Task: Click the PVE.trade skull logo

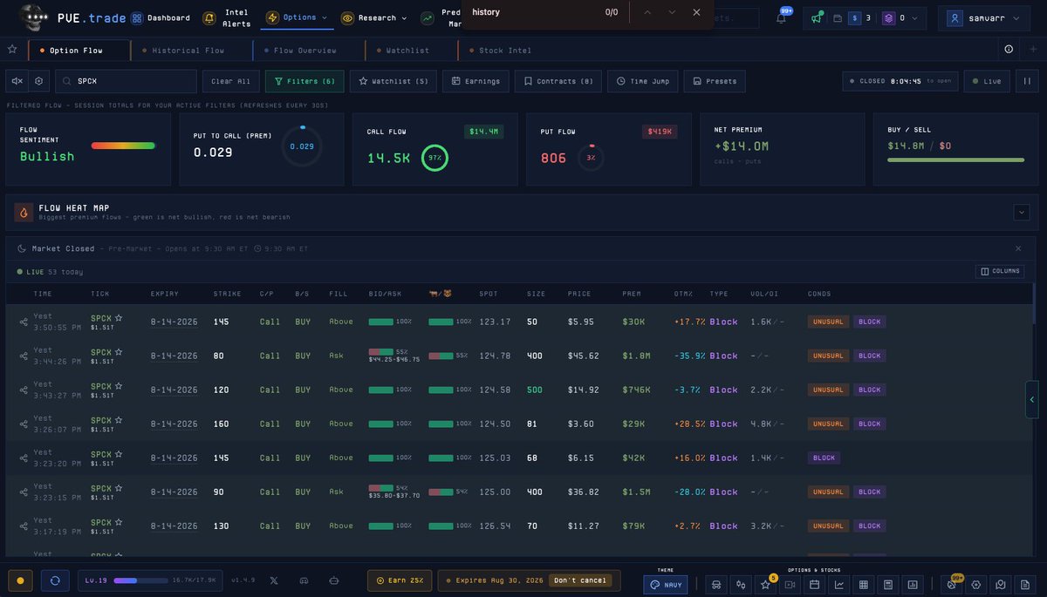Action: (x=33, y=17)
